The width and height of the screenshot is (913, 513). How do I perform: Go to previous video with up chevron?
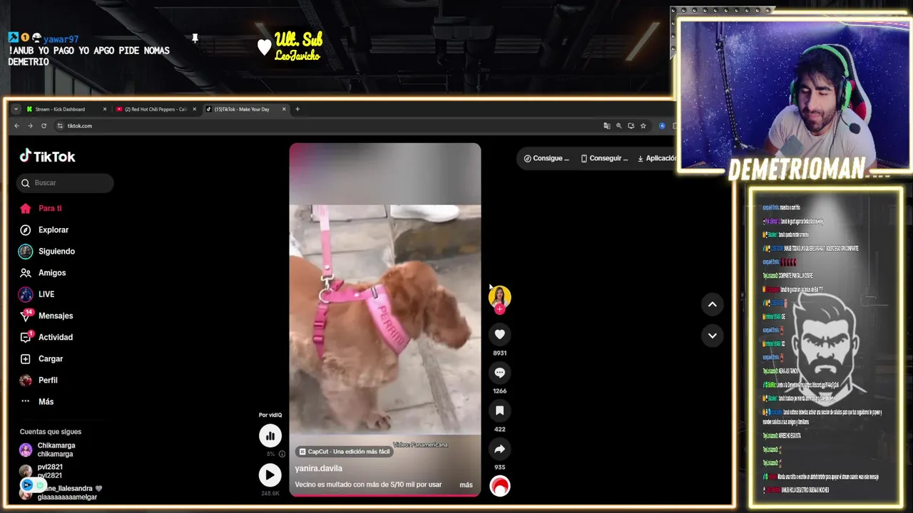point(712,304)
